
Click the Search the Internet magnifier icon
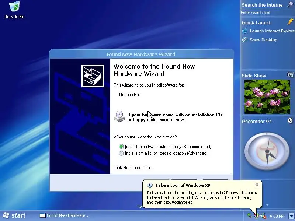291,4
